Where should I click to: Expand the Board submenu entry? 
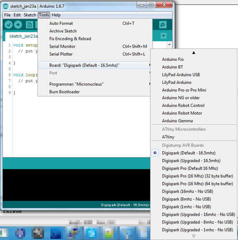[95, 65]
